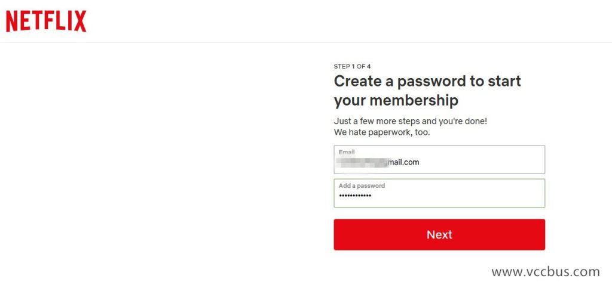Click "Just a few more steps" text

tap(369, 121)
